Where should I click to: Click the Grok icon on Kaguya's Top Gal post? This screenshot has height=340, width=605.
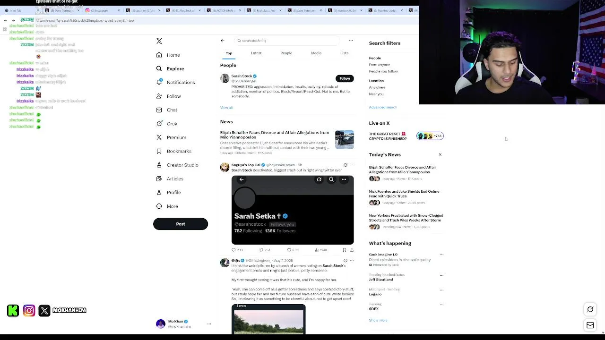(345, 165)
